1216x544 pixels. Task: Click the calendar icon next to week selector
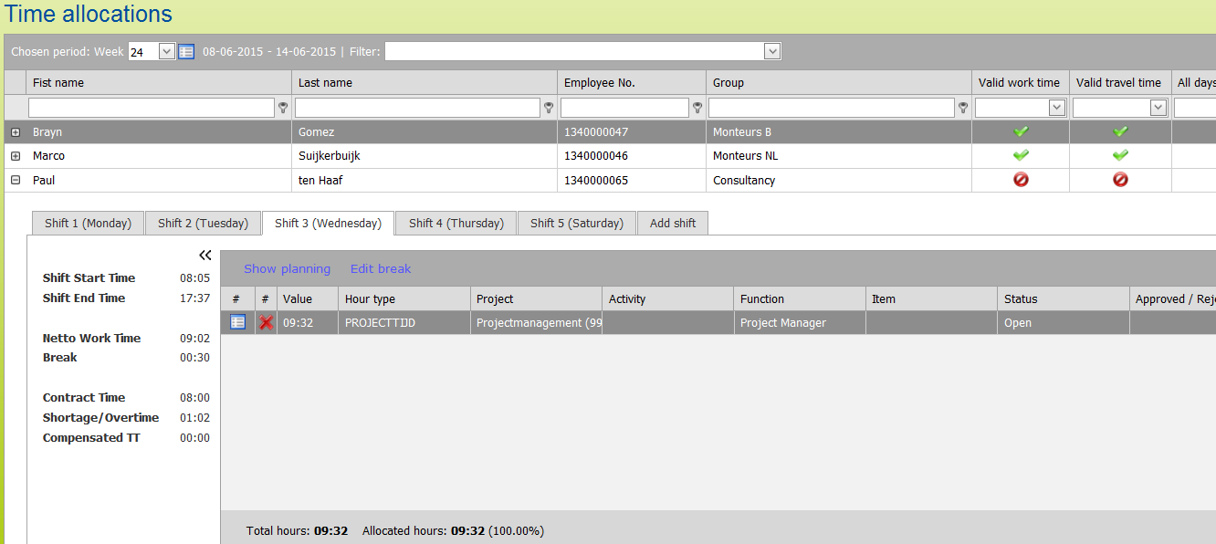pos(186,52)
